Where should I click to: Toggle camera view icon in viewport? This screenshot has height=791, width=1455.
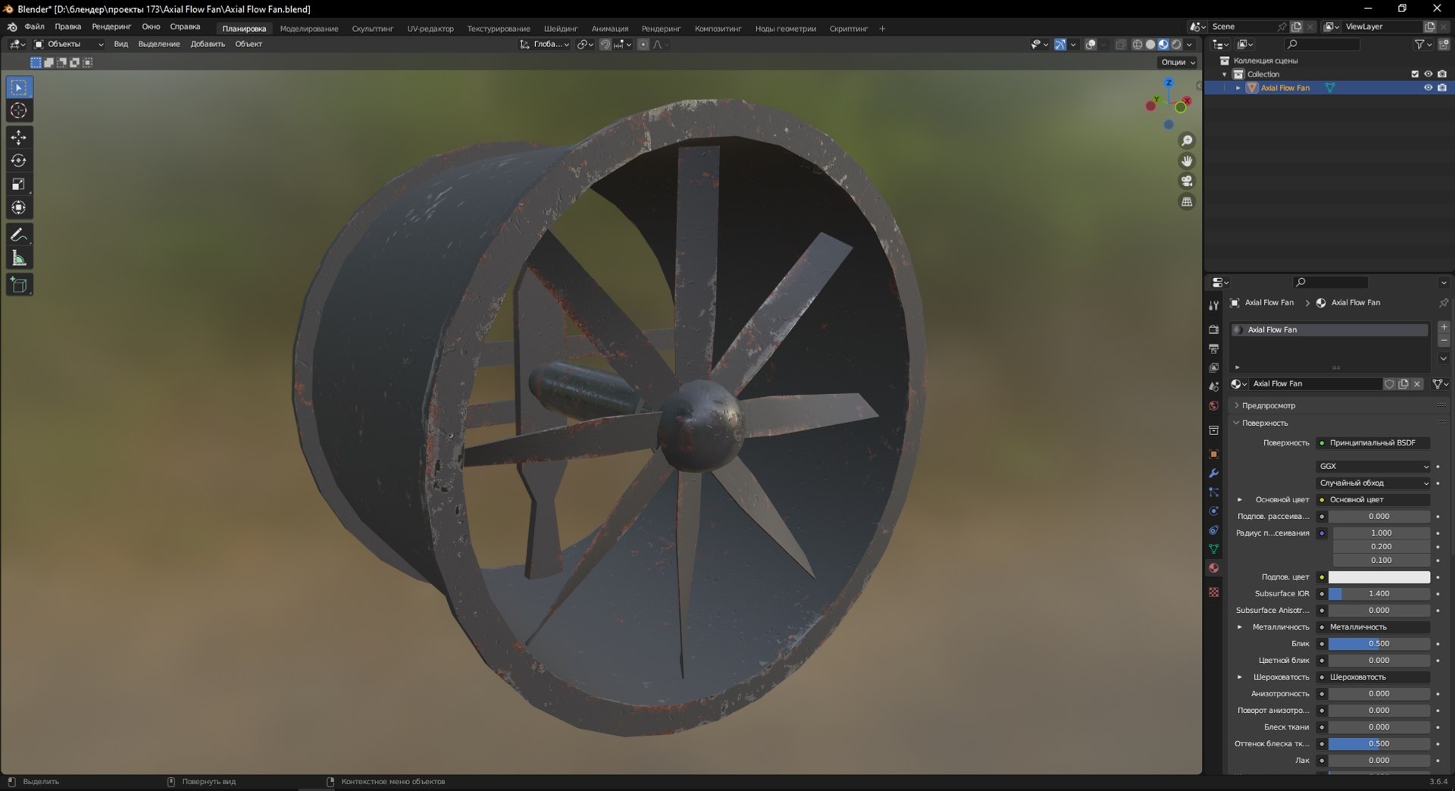click(1187, 181)
